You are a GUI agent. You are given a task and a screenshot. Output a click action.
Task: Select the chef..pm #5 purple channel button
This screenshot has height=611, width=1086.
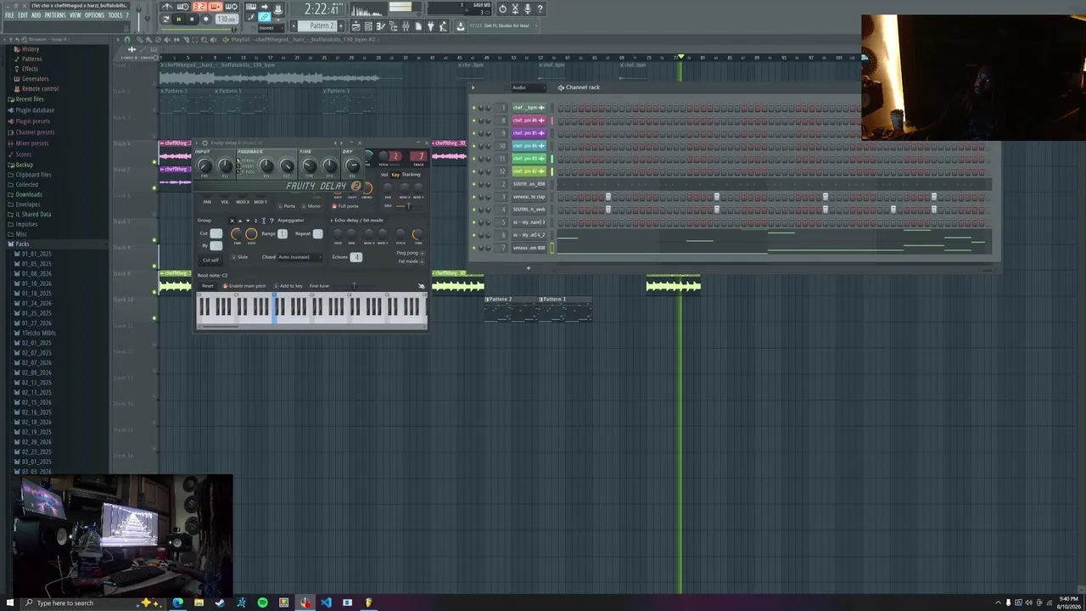529,132
